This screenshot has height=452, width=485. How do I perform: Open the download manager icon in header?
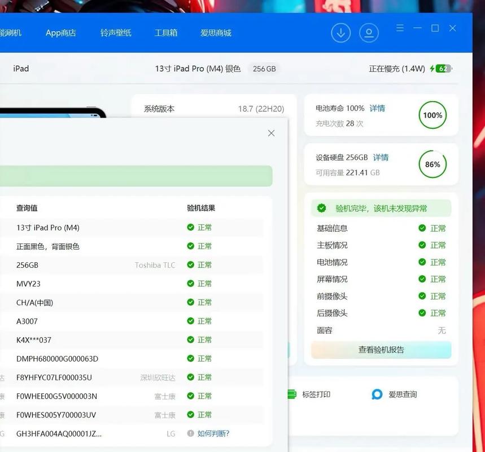pyautogui.click(x=340, y=33)
